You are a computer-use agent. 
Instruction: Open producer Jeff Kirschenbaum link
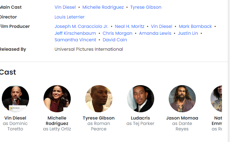[x=75, y=33]
